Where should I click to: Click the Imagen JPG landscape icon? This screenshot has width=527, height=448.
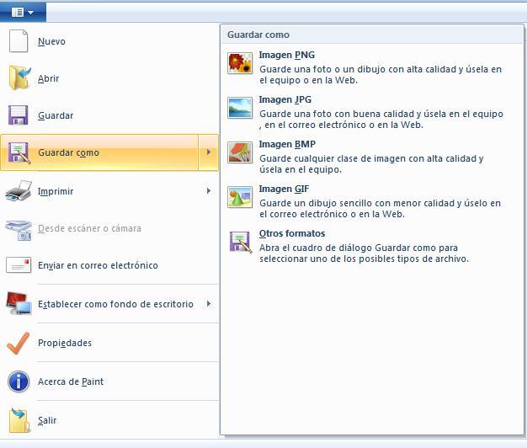point(240,108)
